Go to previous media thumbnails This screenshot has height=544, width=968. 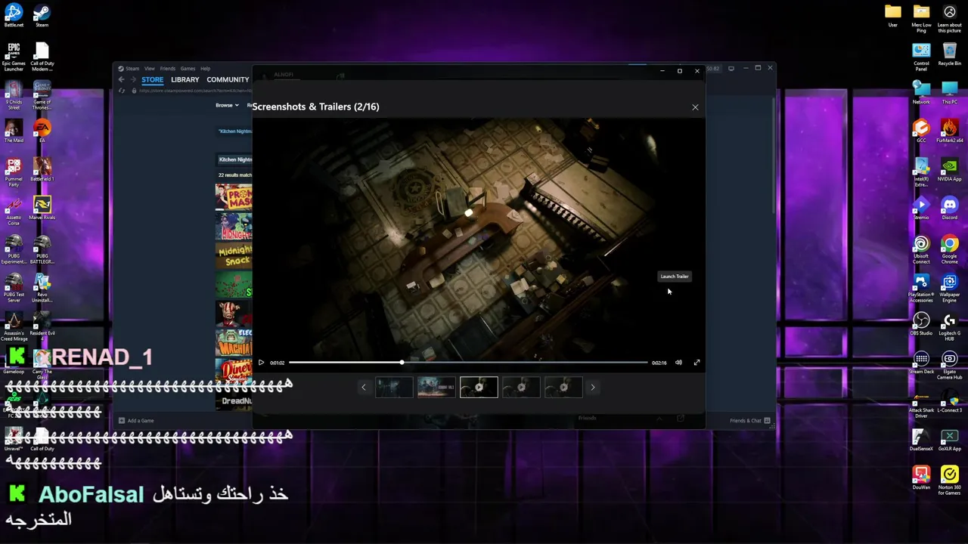pyautogui.click(x=363, y=388)
